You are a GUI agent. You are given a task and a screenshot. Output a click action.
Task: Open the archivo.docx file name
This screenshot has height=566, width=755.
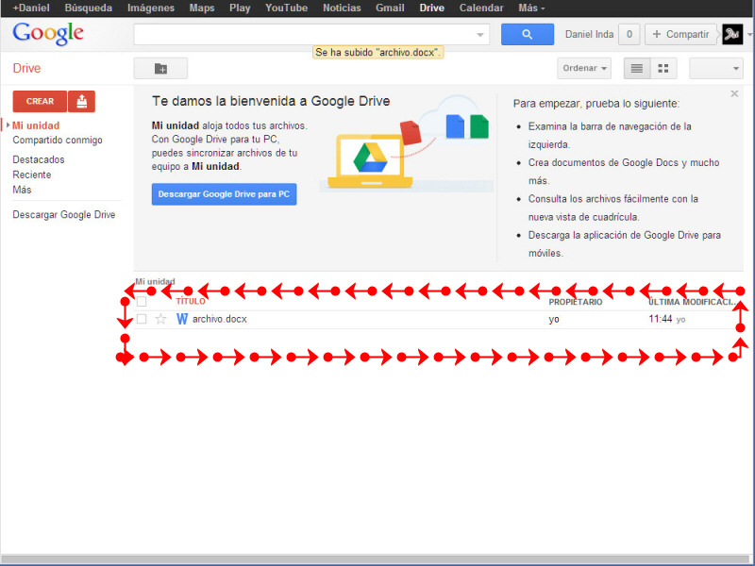[x=220, y=319]
